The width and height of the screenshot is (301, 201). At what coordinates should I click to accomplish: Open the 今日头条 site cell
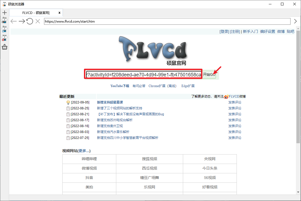pos(210,168)
